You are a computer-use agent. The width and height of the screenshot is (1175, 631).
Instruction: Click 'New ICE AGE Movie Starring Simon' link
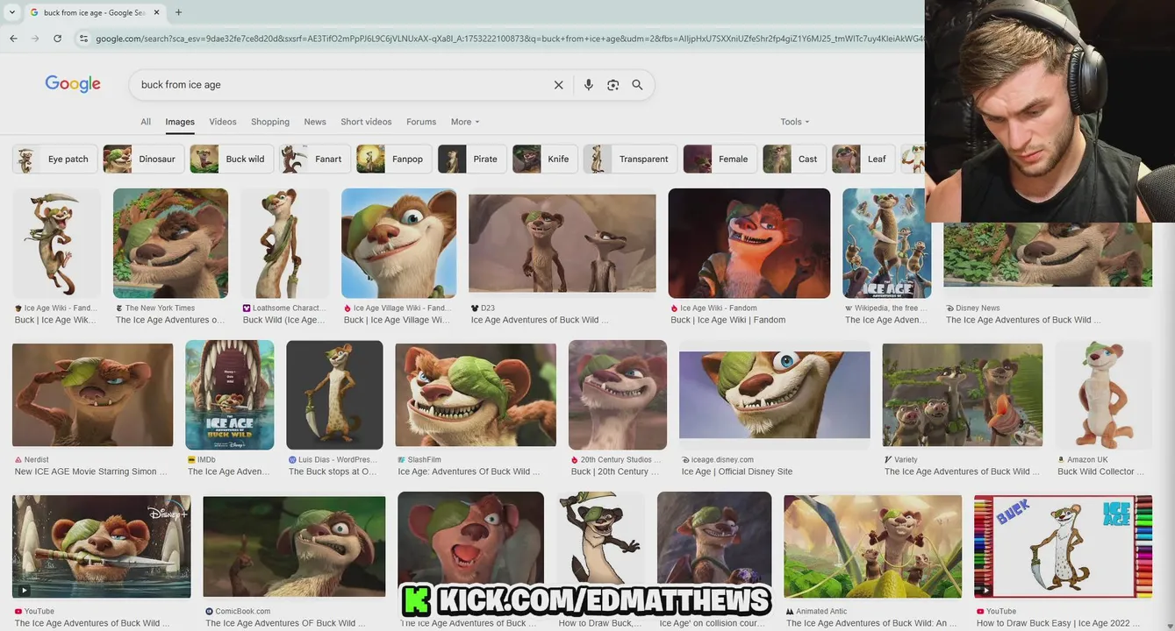tap(90, 471)
